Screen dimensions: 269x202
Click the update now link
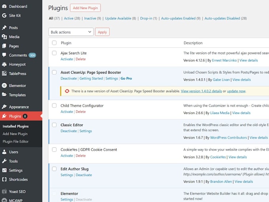coord(236,91)
